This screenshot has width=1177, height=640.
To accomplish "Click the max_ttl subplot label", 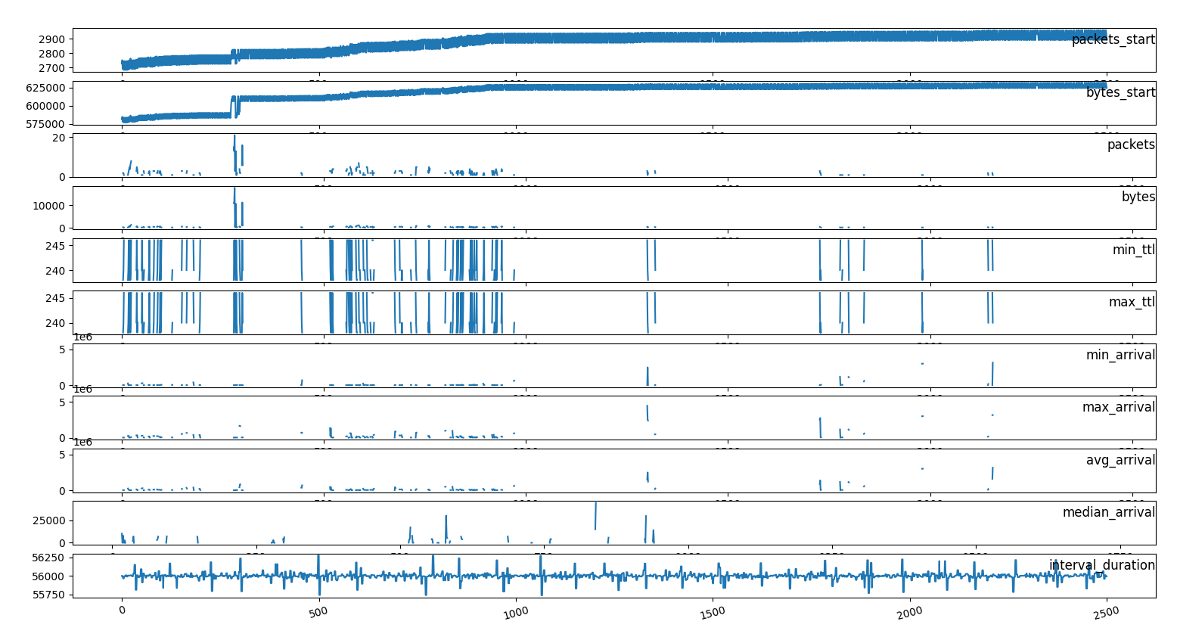I will 1132,302.
